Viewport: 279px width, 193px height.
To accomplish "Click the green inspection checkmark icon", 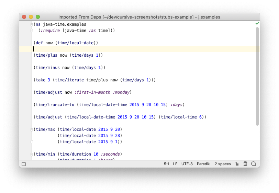I will point(257,23).
